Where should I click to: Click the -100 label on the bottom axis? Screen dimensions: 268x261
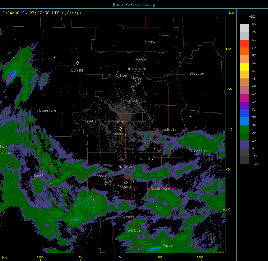[39, 257]
